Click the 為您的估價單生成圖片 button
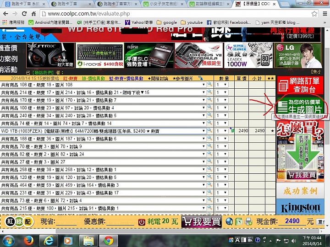The image size is (330, 247). point(301,106)
